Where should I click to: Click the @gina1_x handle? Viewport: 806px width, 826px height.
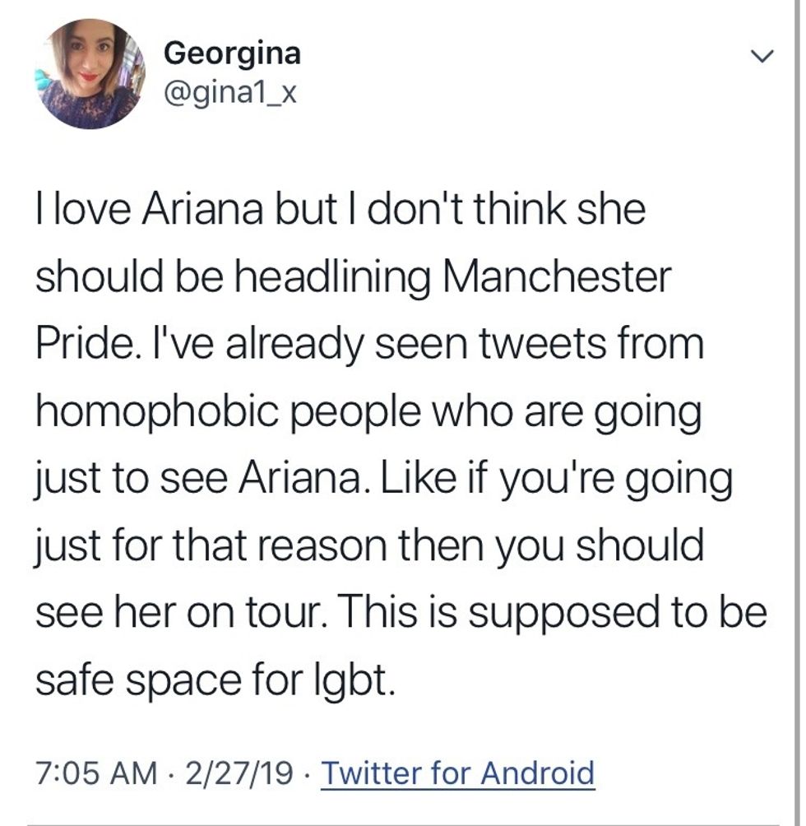click(x=229, y=95)
